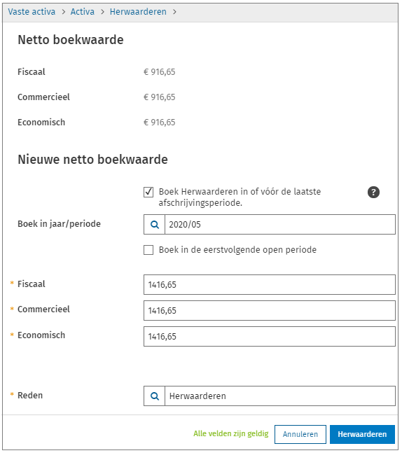
Task: Go to the Vaste activa breadcrumb
Action: coord(32,12)
